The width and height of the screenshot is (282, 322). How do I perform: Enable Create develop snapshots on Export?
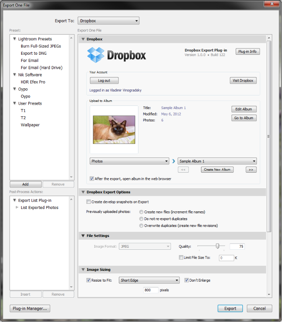point(89,202)
